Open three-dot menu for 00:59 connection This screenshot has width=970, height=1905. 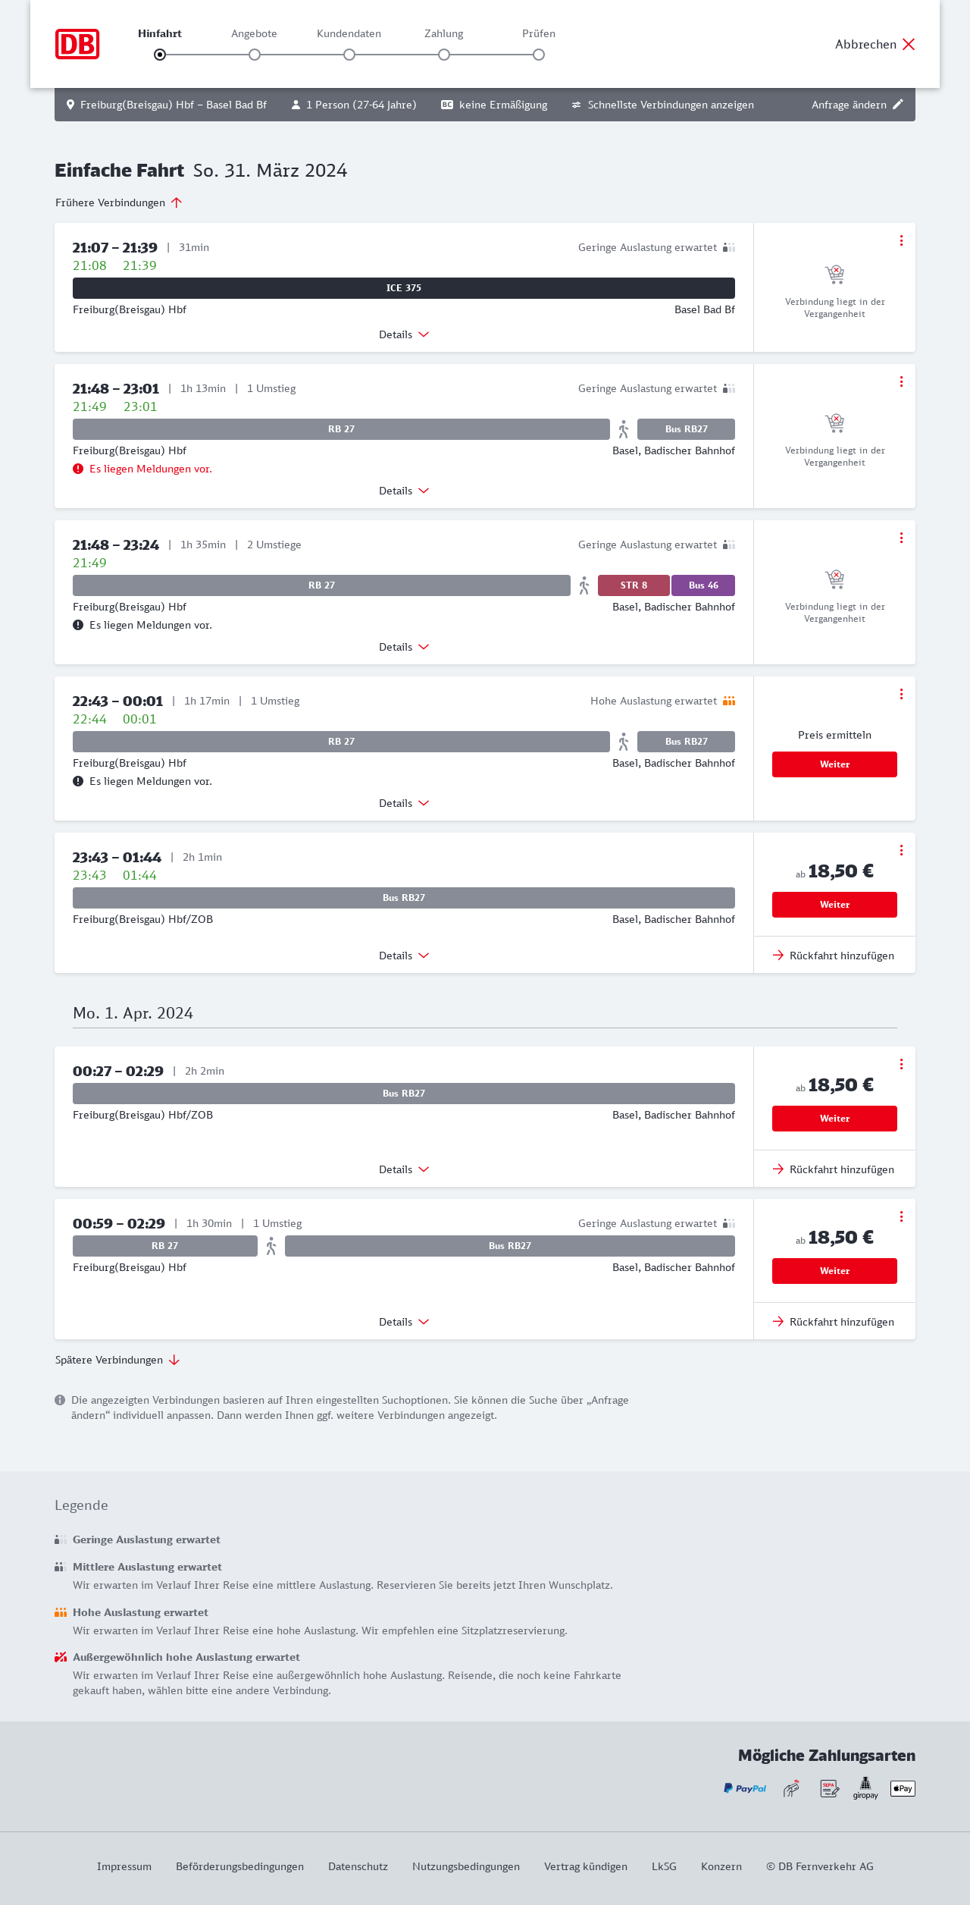(901, 1216)
